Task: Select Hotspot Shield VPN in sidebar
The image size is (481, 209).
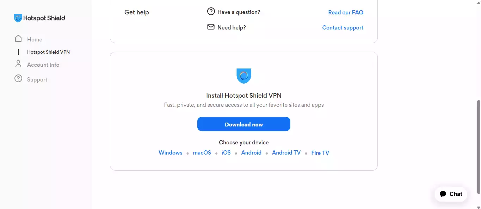Action: point(48,52)
